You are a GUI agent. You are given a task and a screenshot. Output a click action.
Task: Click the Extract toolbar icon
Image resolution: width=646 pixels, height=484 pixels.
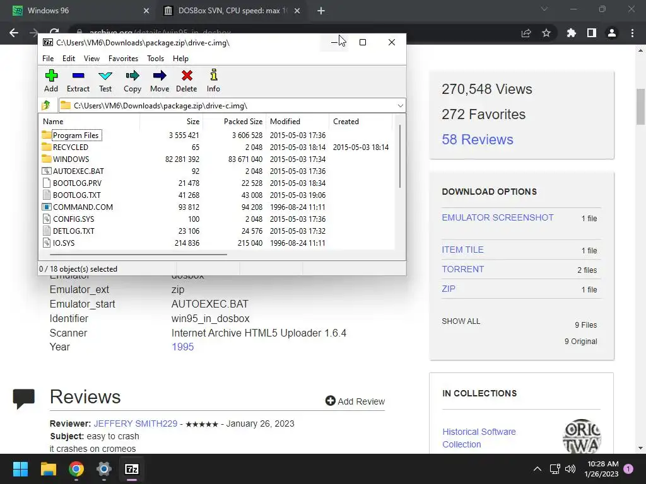click(78, 76)
